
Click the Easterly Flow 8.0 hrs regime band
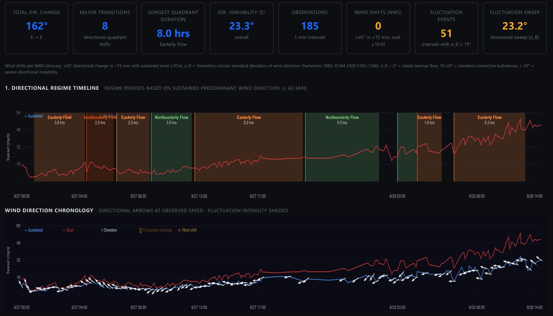click(249, 147)
